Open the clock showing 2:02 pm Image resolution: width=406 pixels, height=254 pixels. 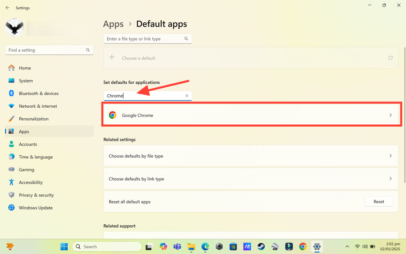[x=390, y=247]
